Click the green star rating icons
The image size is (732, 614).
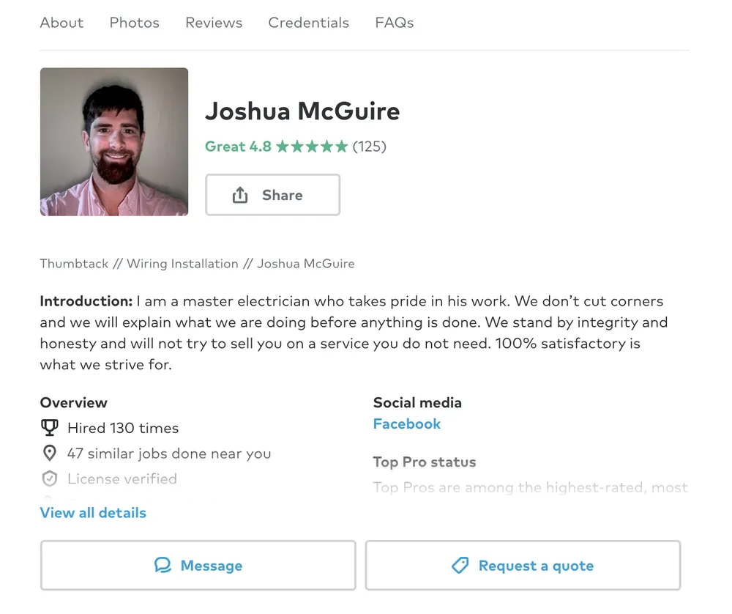coord(312,147)
